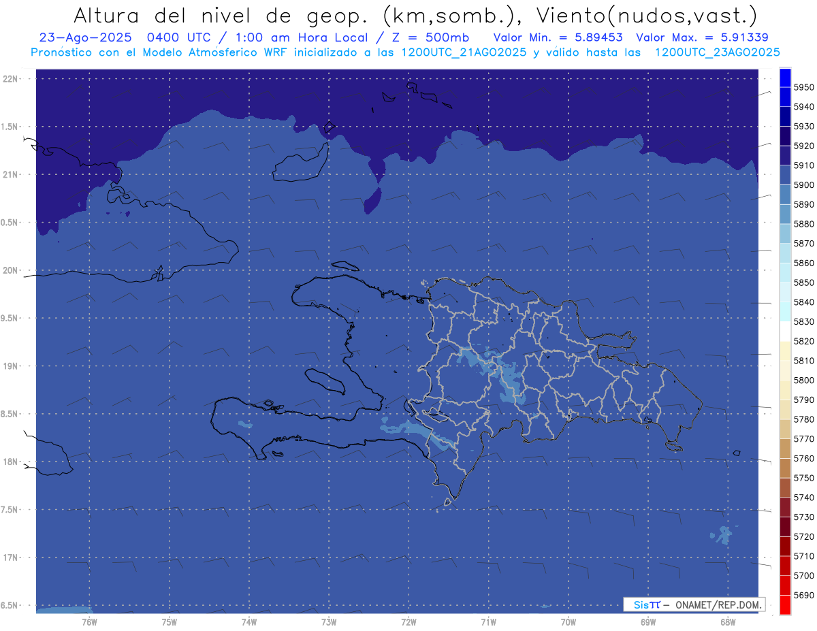Select the 'Valor Max. = 5.91339' text
Image resolution: width=817 pixels, height=631 pixels.
(x=701, y=37)
